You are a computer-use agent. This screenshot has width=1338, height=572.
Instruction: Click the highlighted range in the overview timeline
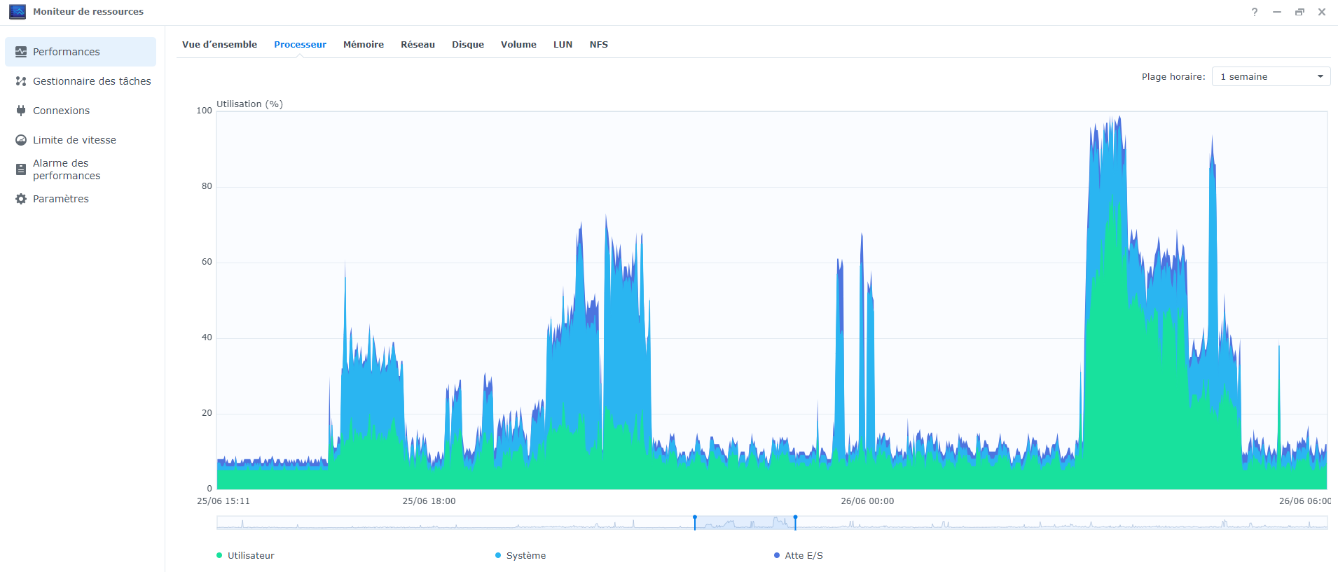click(745, 522)
